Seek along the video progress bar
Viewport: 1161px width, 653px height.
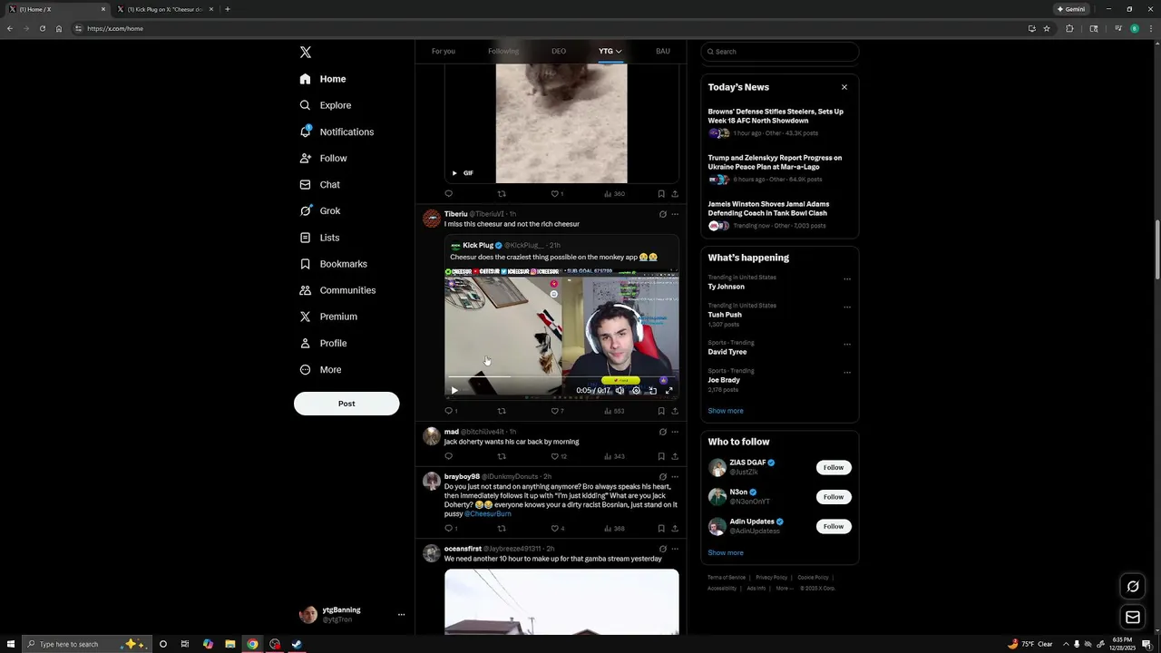point(561,376)
